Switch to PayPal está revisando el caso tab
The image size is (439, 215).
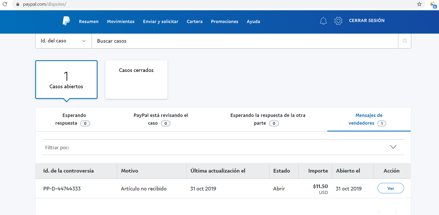point(161,119)
